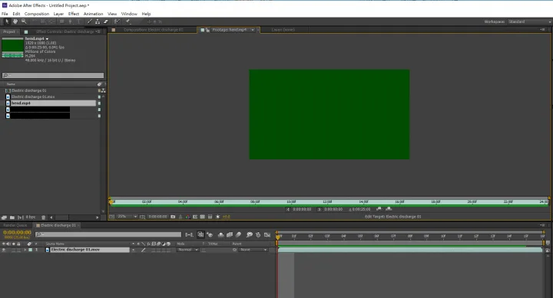553x298 pixels.
Task: Delete selected item with the trash icon
Action: tap(43, 218)
